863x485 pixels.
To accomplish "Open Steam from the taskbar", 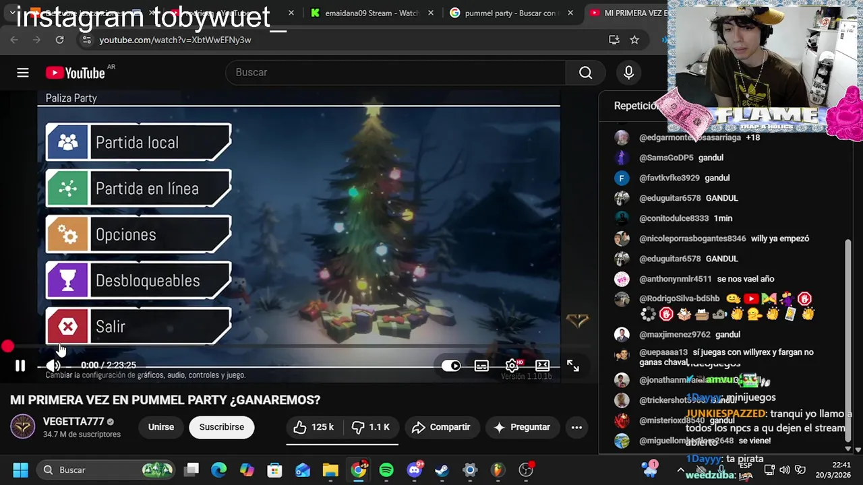I will tap(442, 470).
